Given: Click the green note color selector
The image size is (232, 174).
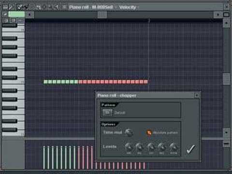Looking at the screenshot, I should point(16,14).
